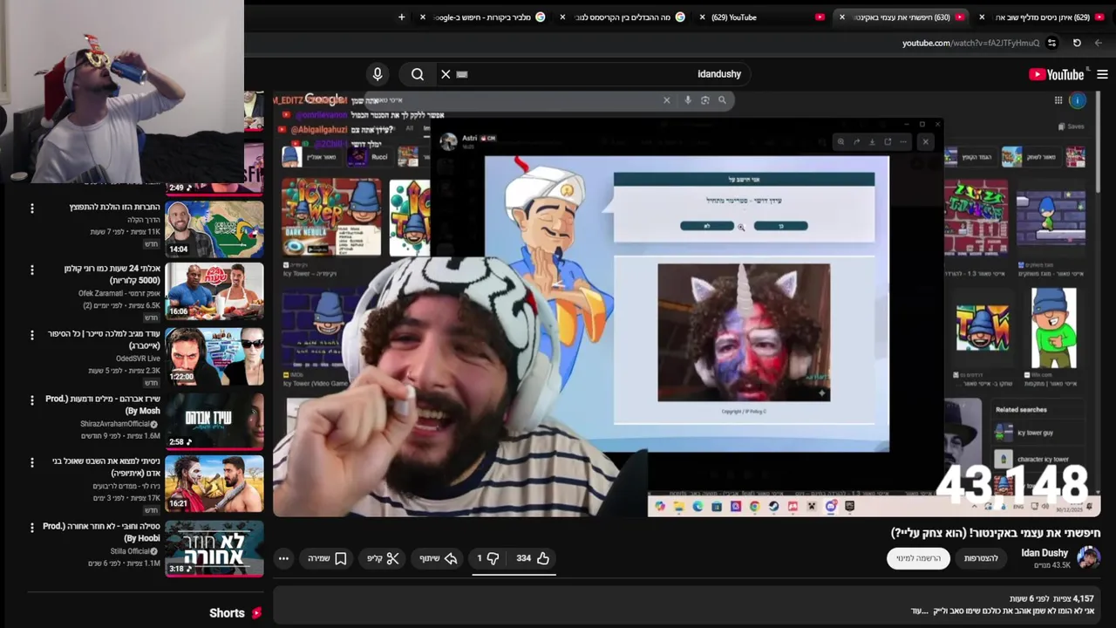This screenshot has height=628, width=1116.
Task: Like the video showing 334 likes
Action: [532, 558]
